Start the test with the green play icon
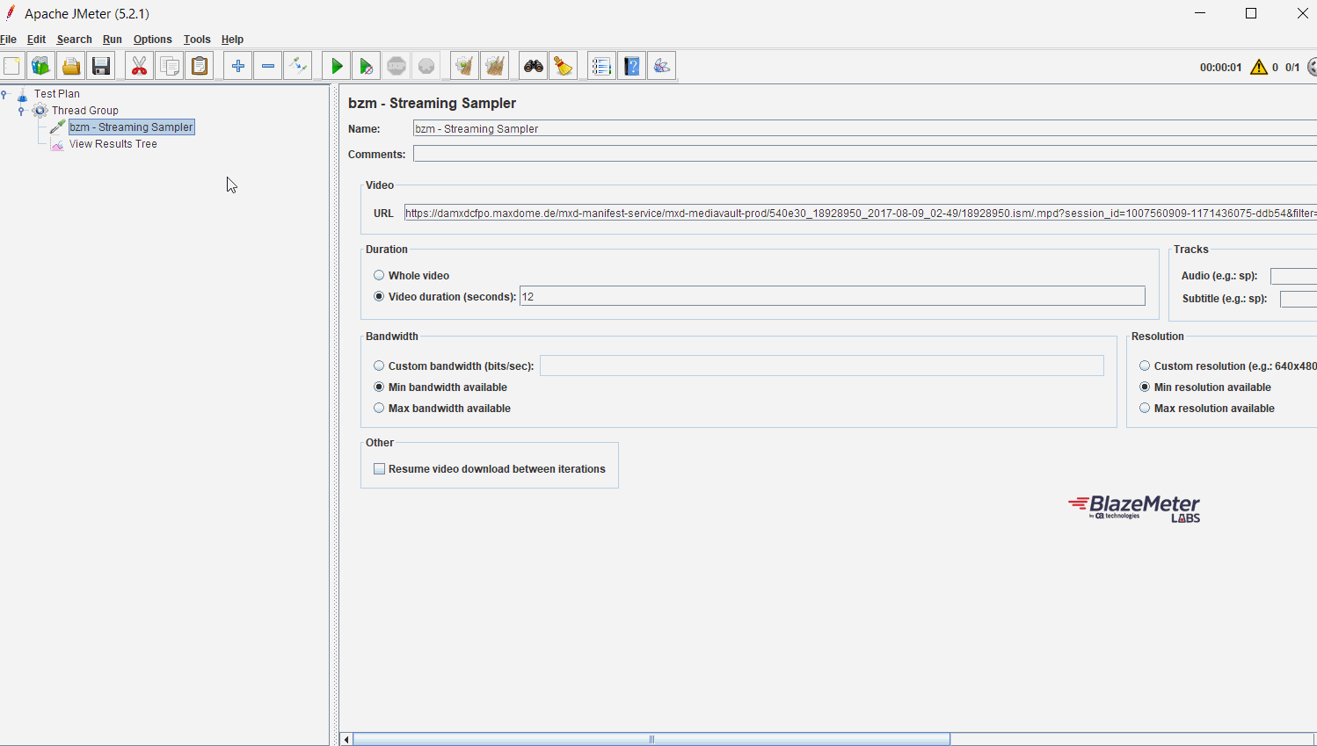1317x746 pixels. [336, 66]
